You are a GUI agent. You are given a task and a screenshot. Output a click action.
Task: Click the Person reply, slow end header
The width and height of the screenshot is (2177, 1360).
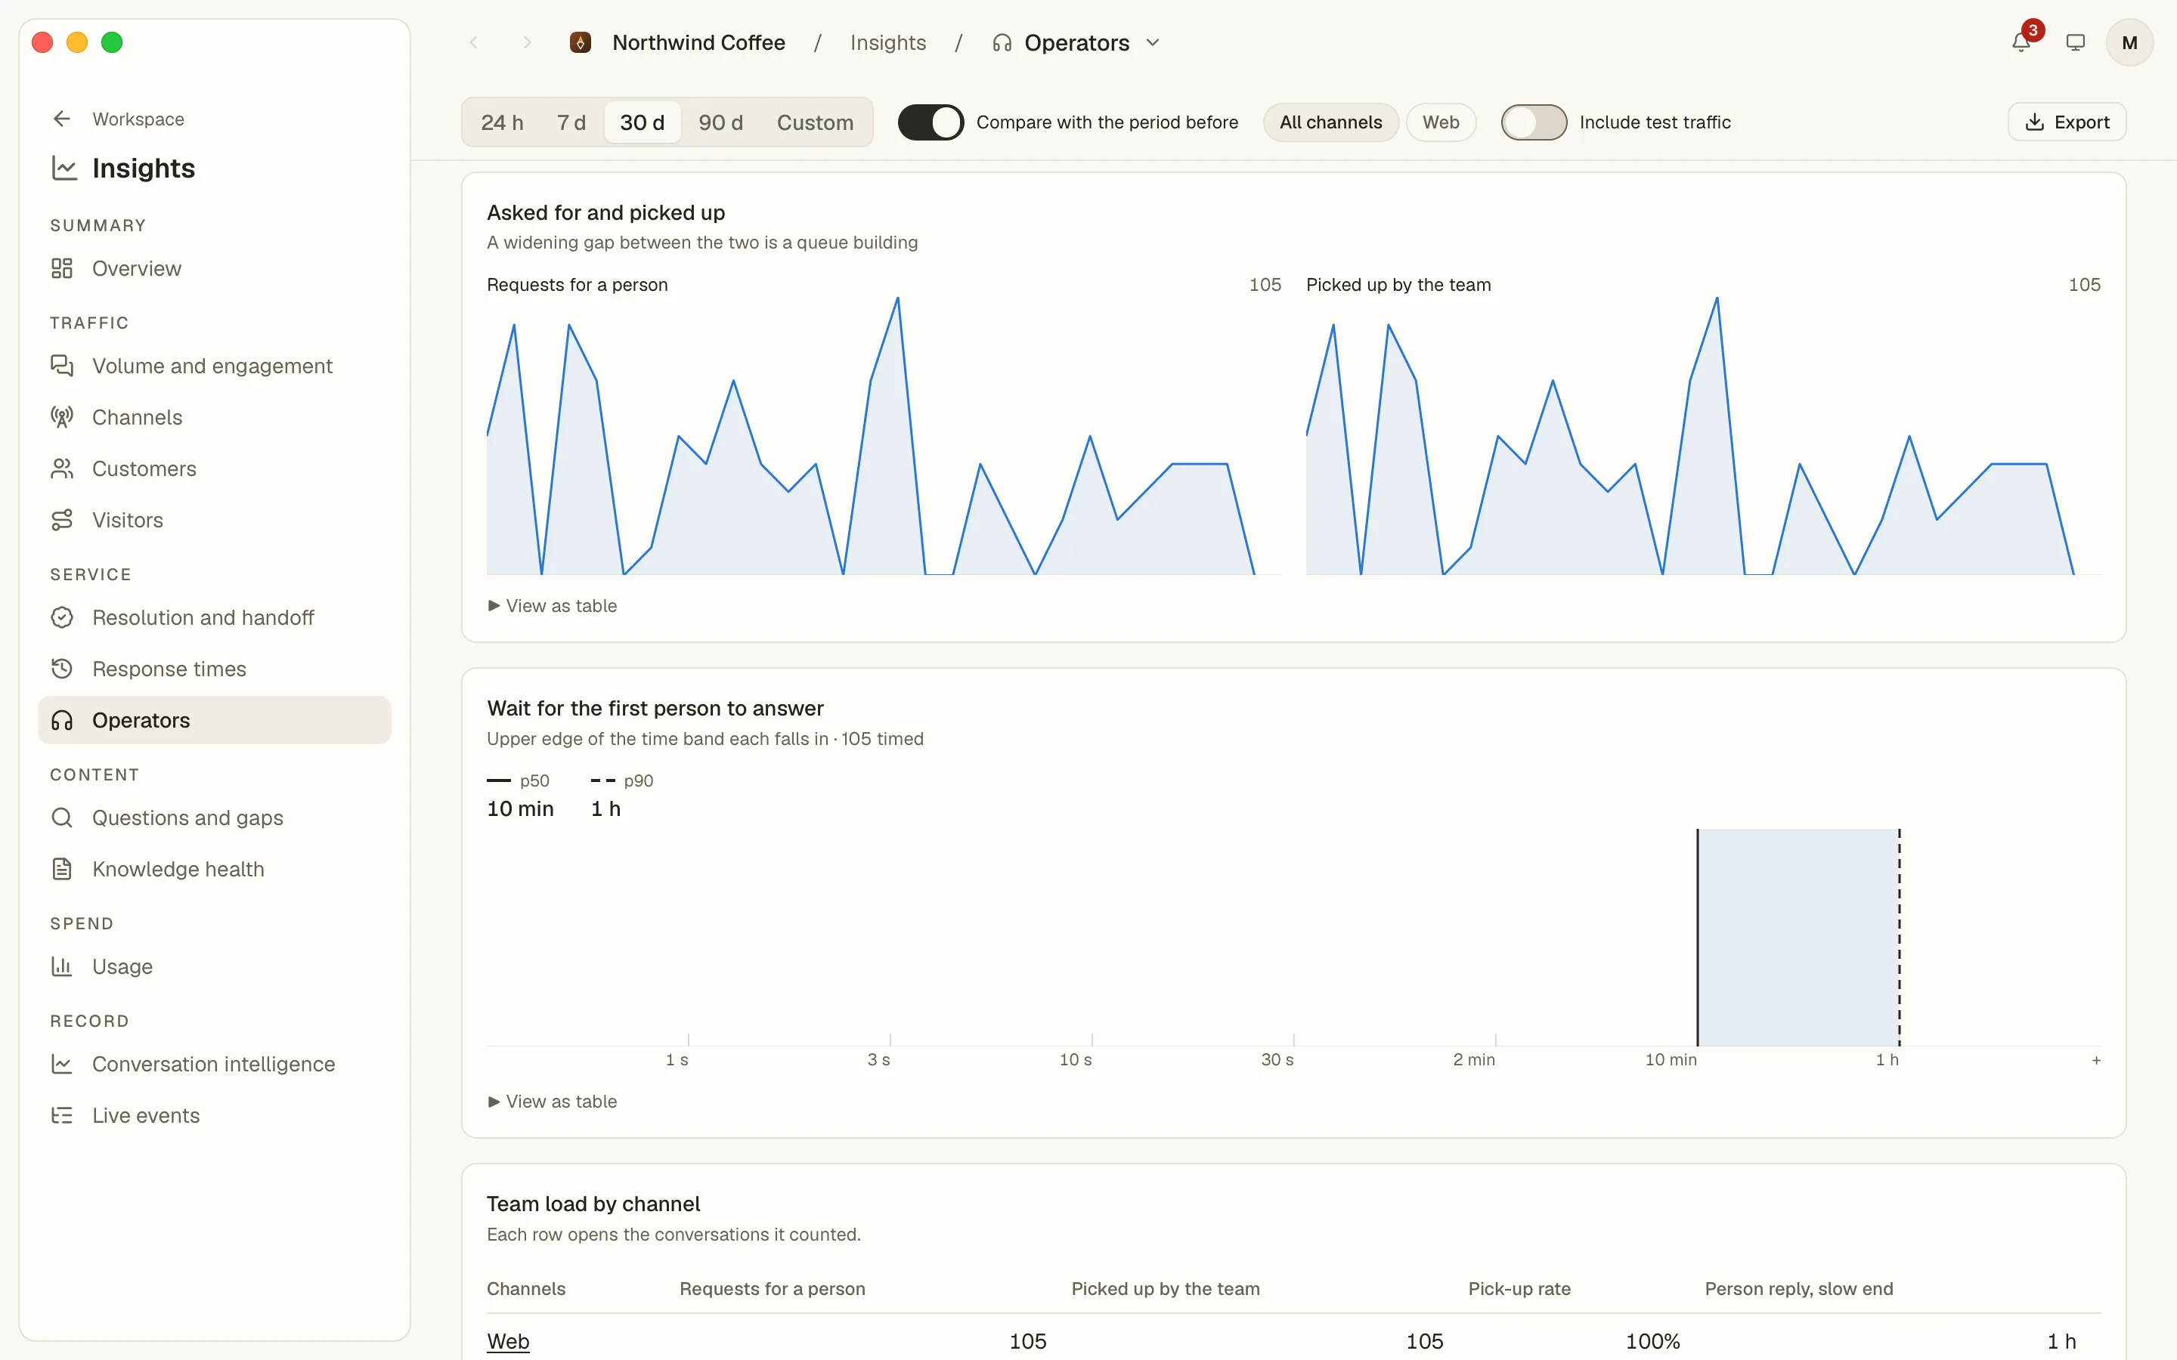point(1798,1288)
